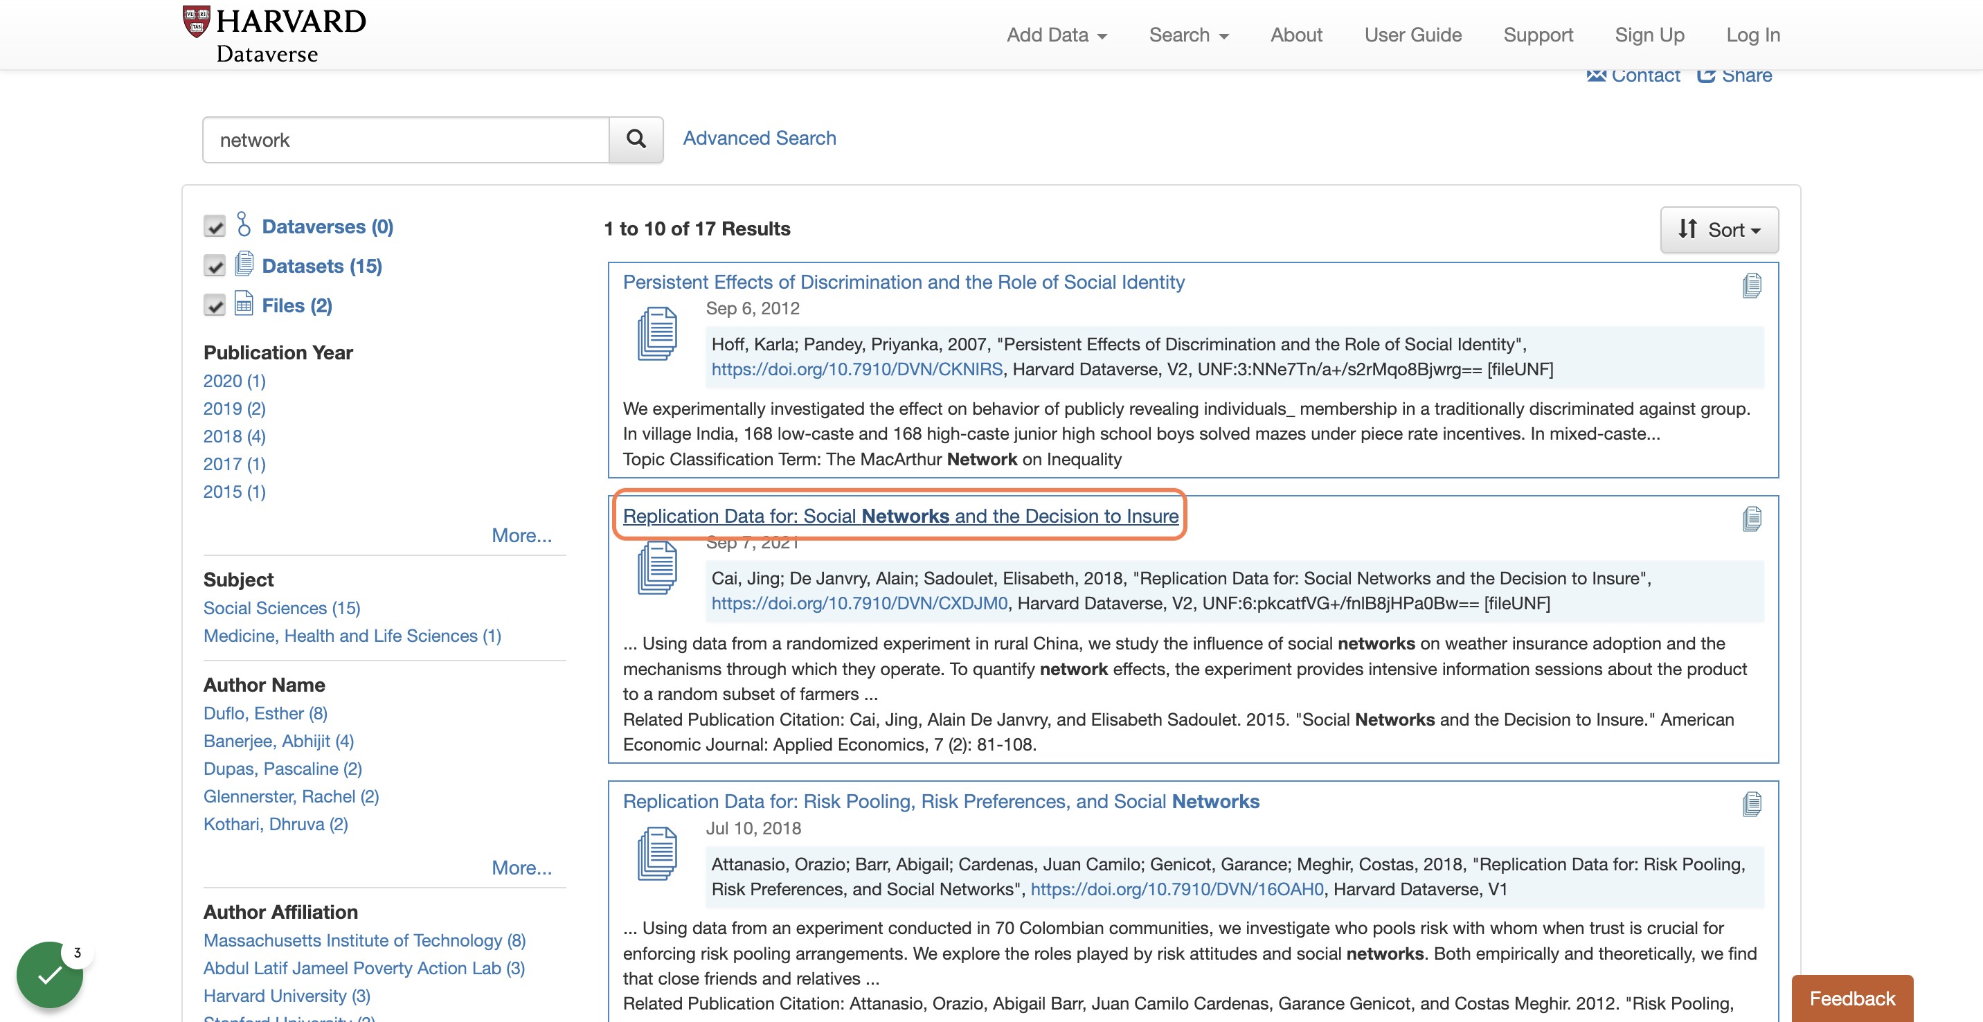Screen dimensions: 1983x1022
Task: Open the Sort dropdown
Action: coord(1719,229)
